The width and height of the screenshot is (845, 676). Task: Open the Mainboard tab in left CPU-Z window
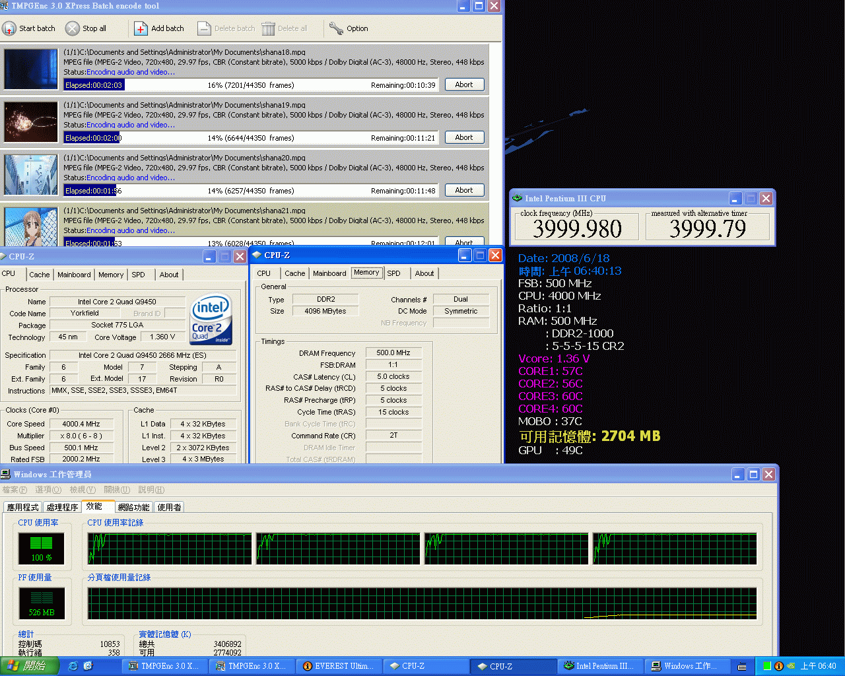click(x=74, y=275)
